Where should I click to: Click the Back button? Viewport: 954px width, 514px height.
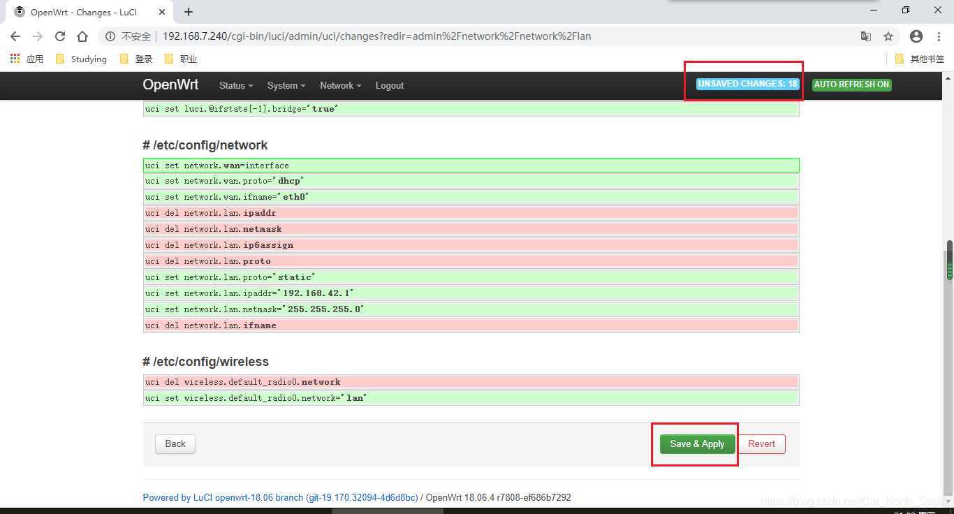[x=175, y=443]
